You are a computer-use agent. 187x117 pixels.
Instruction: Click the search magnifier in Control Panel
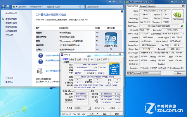pos(122,7)
